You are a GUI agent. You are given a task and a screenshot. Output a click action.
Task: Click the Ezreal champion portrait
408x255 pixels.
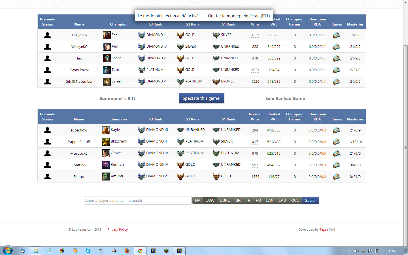pos(107,82)
